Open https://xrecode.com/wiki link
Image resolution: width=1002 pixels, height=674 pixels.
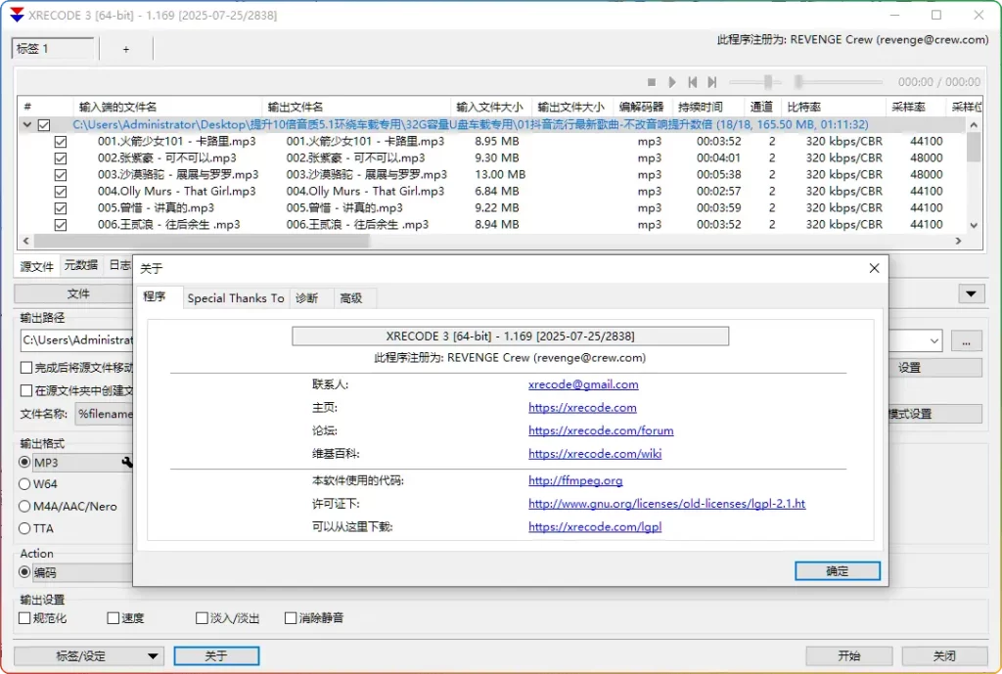594,454
